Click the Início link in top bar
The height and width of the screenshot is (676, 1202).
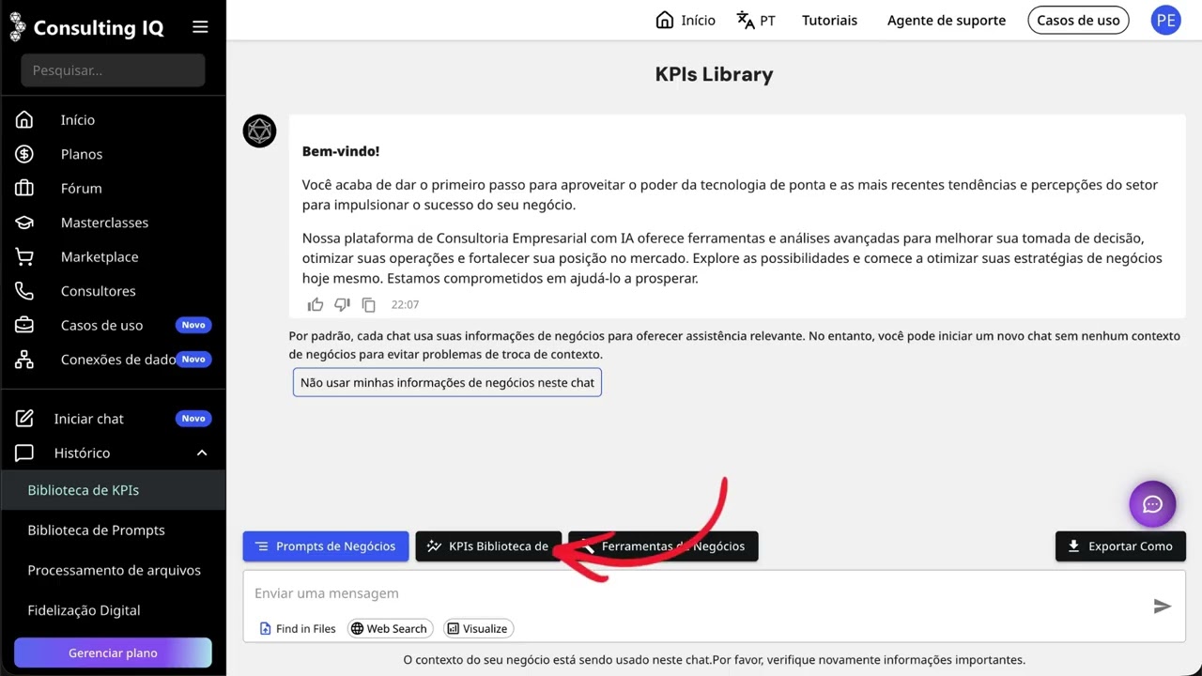tap(686, 20)
